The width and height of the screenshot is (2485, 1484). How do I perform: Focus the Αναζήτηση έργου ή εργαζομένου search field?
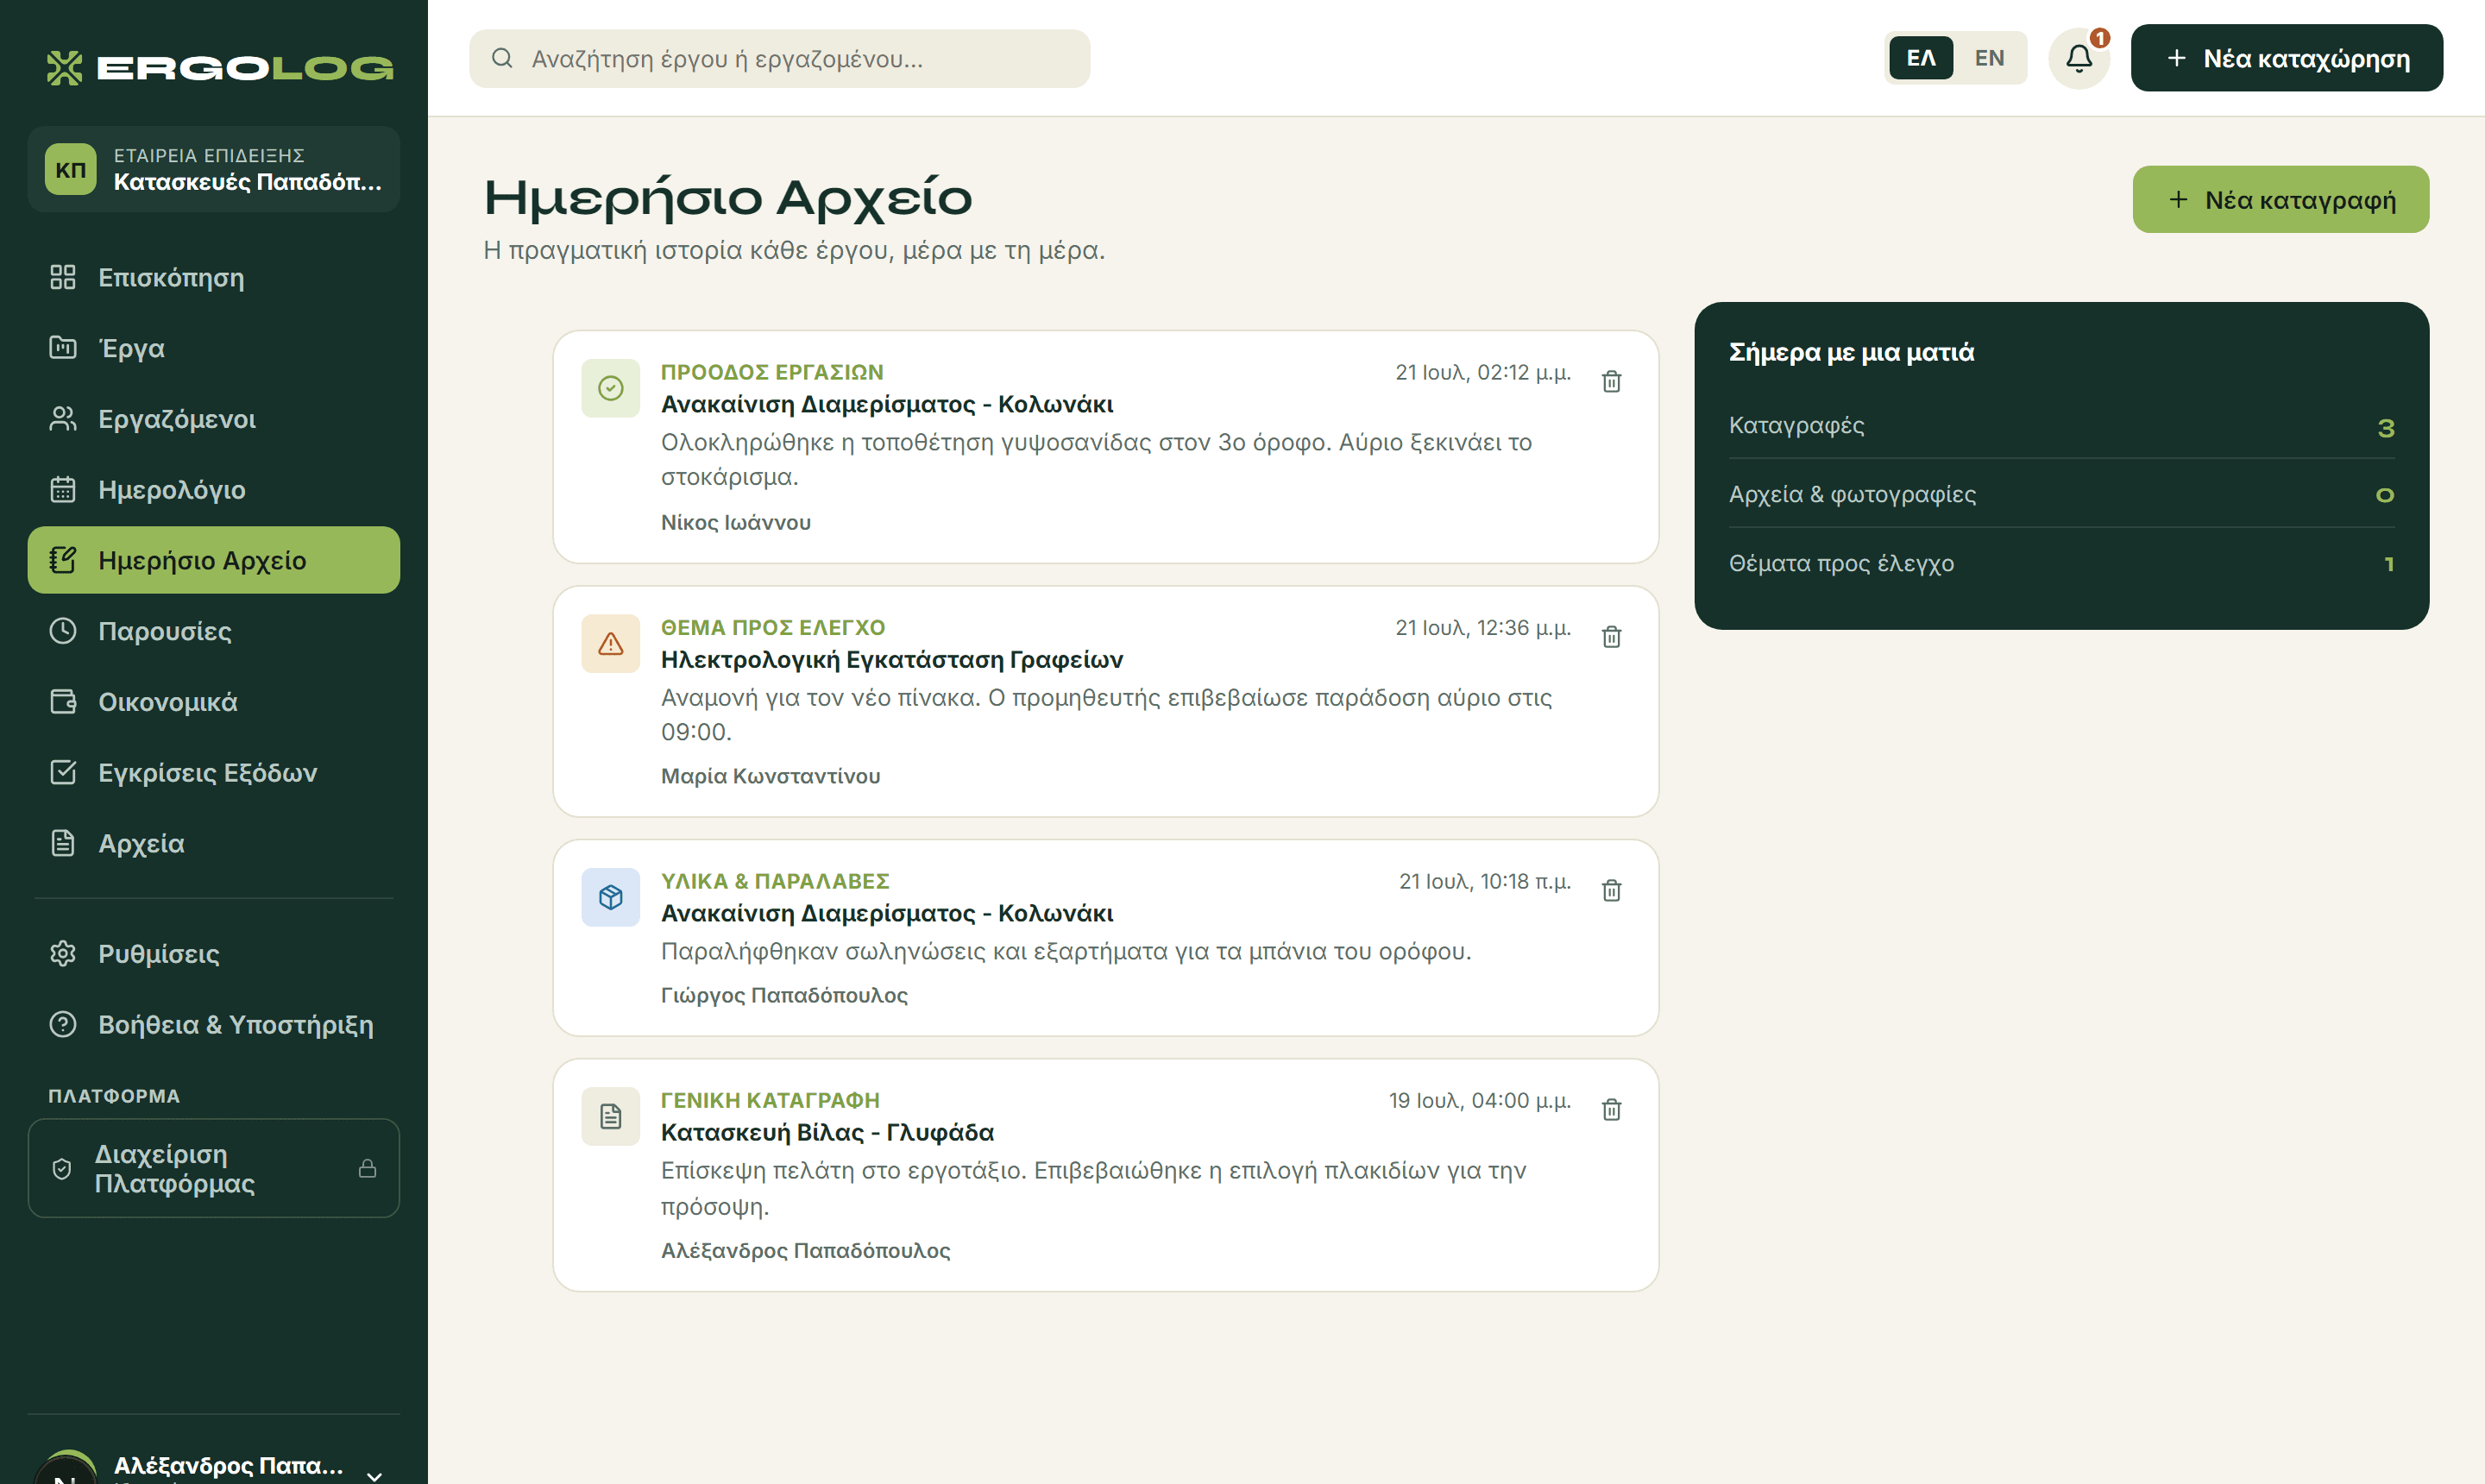[x=779, y=58]
